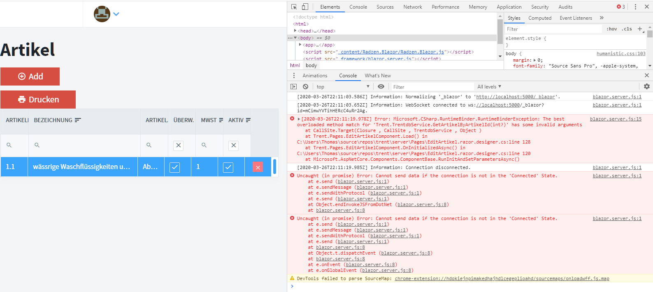653x292 pixels.
Task: Click search icon under Bezeichnung column
Action: point(37,145)
